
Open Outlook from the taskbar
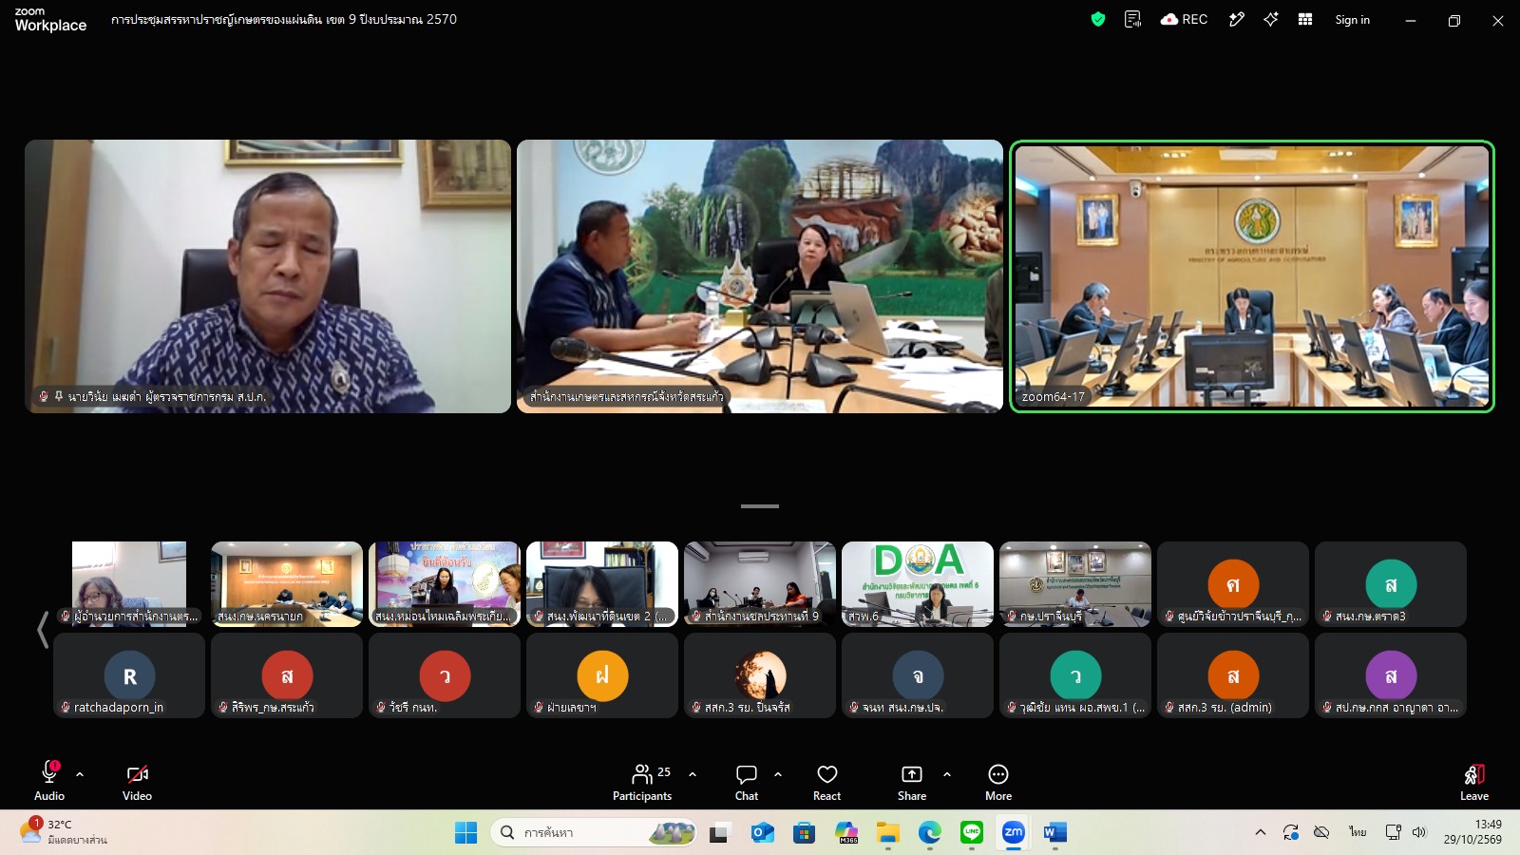click(762, 833)
